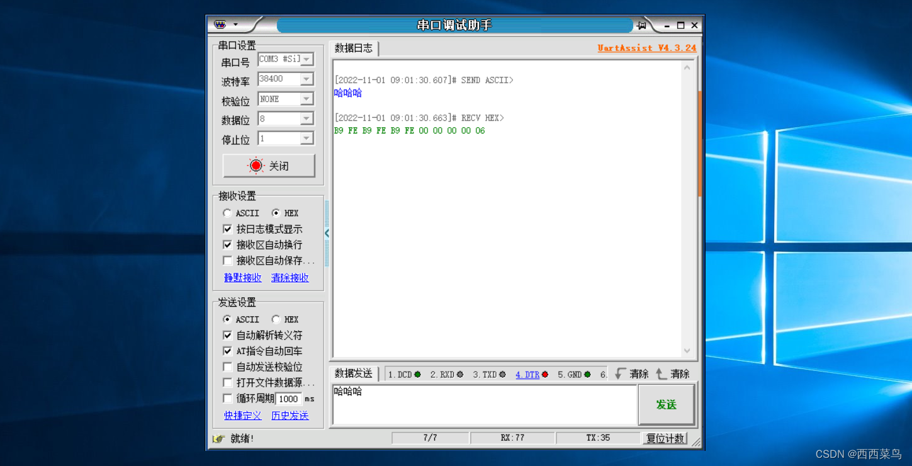The image size is (912, 466).
Task: Clear the log with down-arrow 清除
Action: (632, 373)
